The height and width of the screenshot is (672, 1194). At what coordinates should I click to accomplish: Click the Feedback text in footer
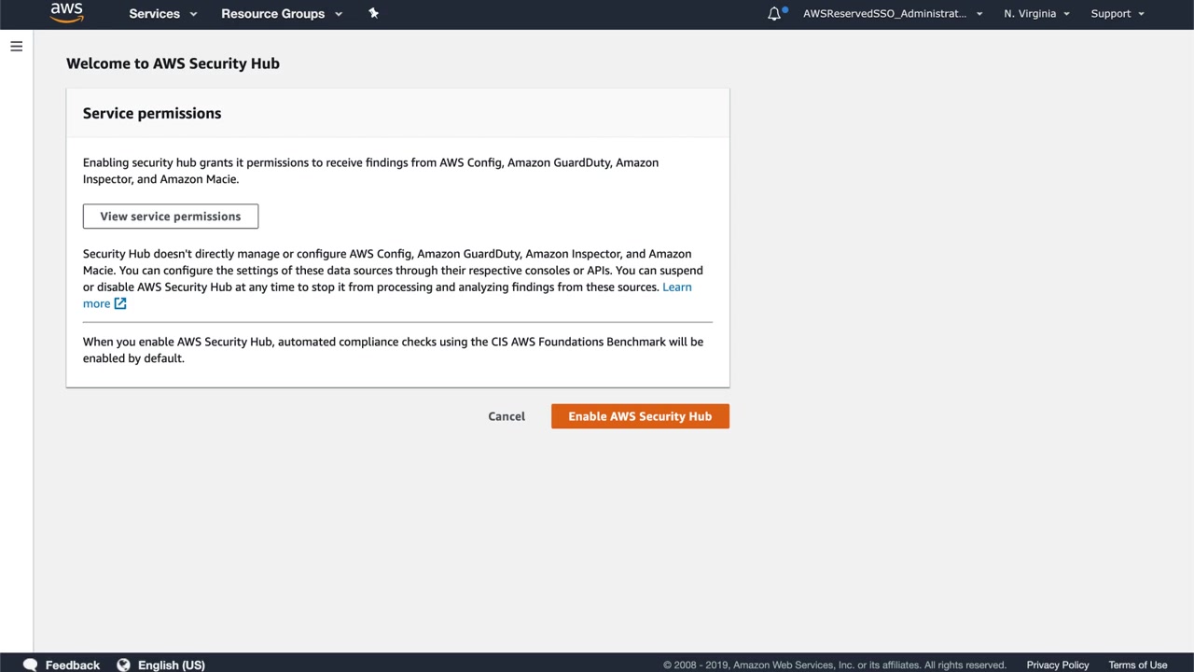point(72,665)
